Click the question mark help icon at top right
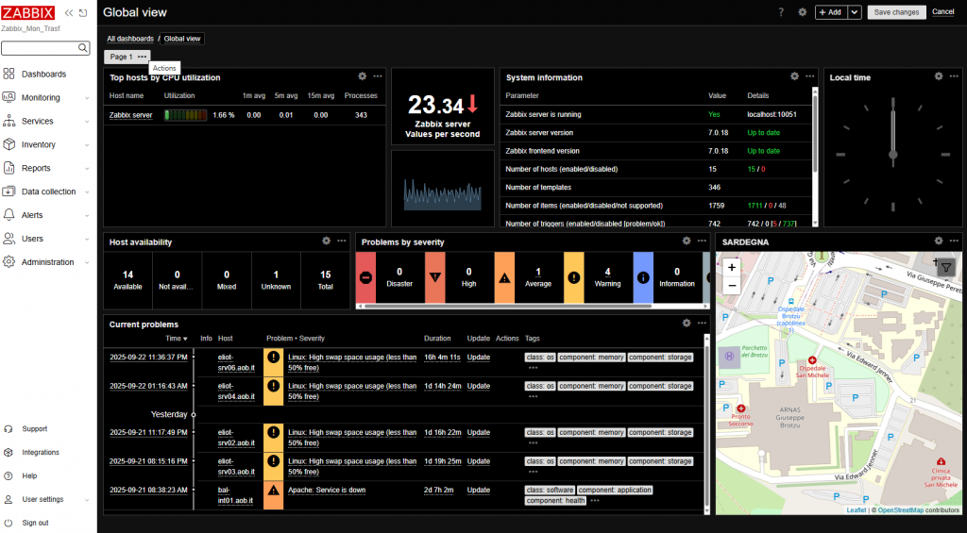Screen dimensions: 967x533 (781, 12)
